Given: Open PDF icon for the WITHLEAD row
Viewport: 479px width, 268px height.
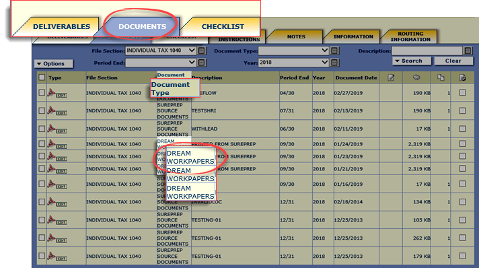Looking at the screenshot, I should pyautogui.click(x=51, y=129).
